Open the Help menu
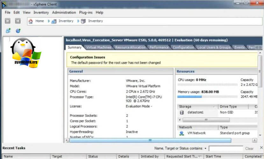The width and height of the screenshot is (264, 159). pyautogui.click(x=99, y=12)
